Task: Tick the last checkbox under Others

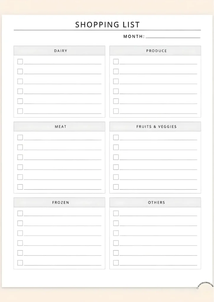Action: (116, 263)
